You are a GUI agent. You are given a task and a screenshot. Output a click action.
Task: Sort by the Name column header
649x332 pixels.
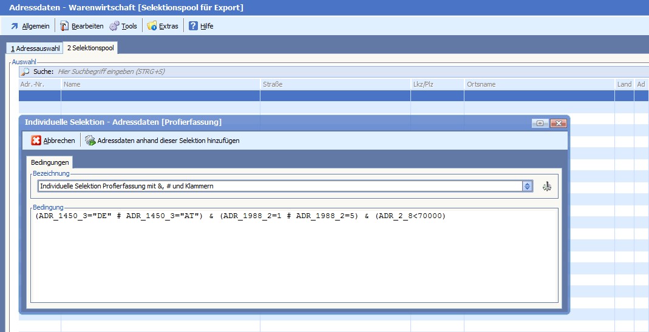click(160, 84)
